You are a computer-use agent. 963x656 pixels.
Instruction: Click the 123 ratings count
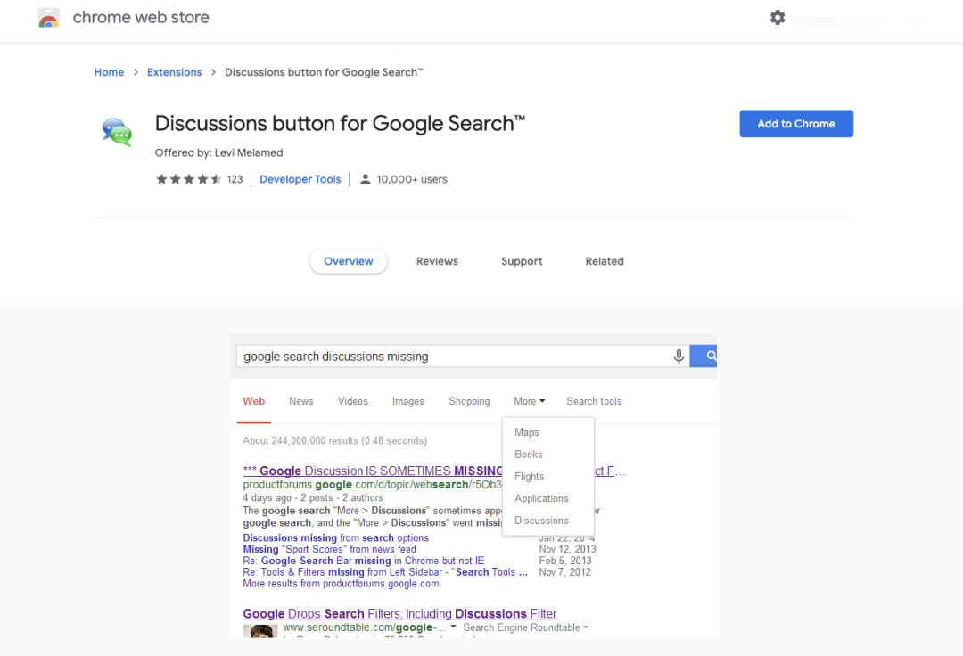click(235, 179)
